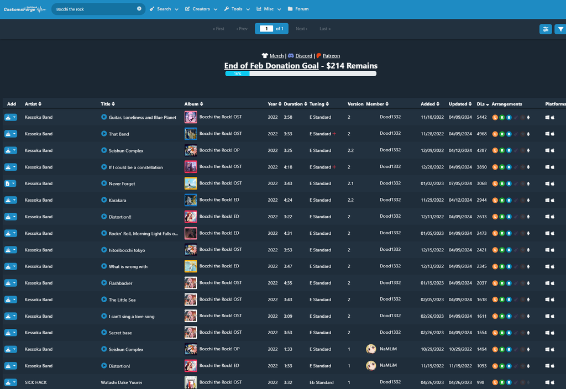Screen dimensions: 566x389
Task: Open Rockn' Roll, Morning Light Falls title
Action: tap(143, 234)
